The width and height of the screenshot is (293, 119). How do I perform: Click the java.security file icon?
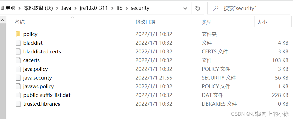[18, 78]
